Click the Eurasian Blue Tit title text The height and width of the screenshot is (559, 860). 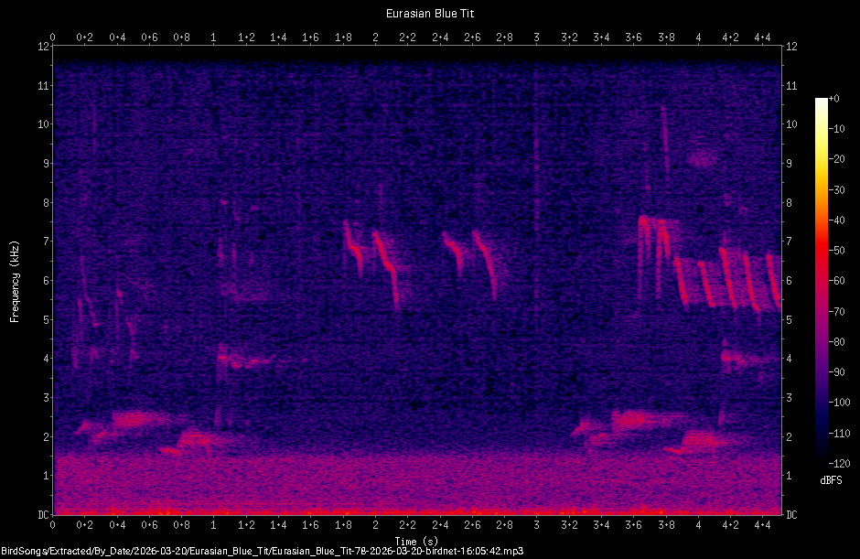point(430,13)
